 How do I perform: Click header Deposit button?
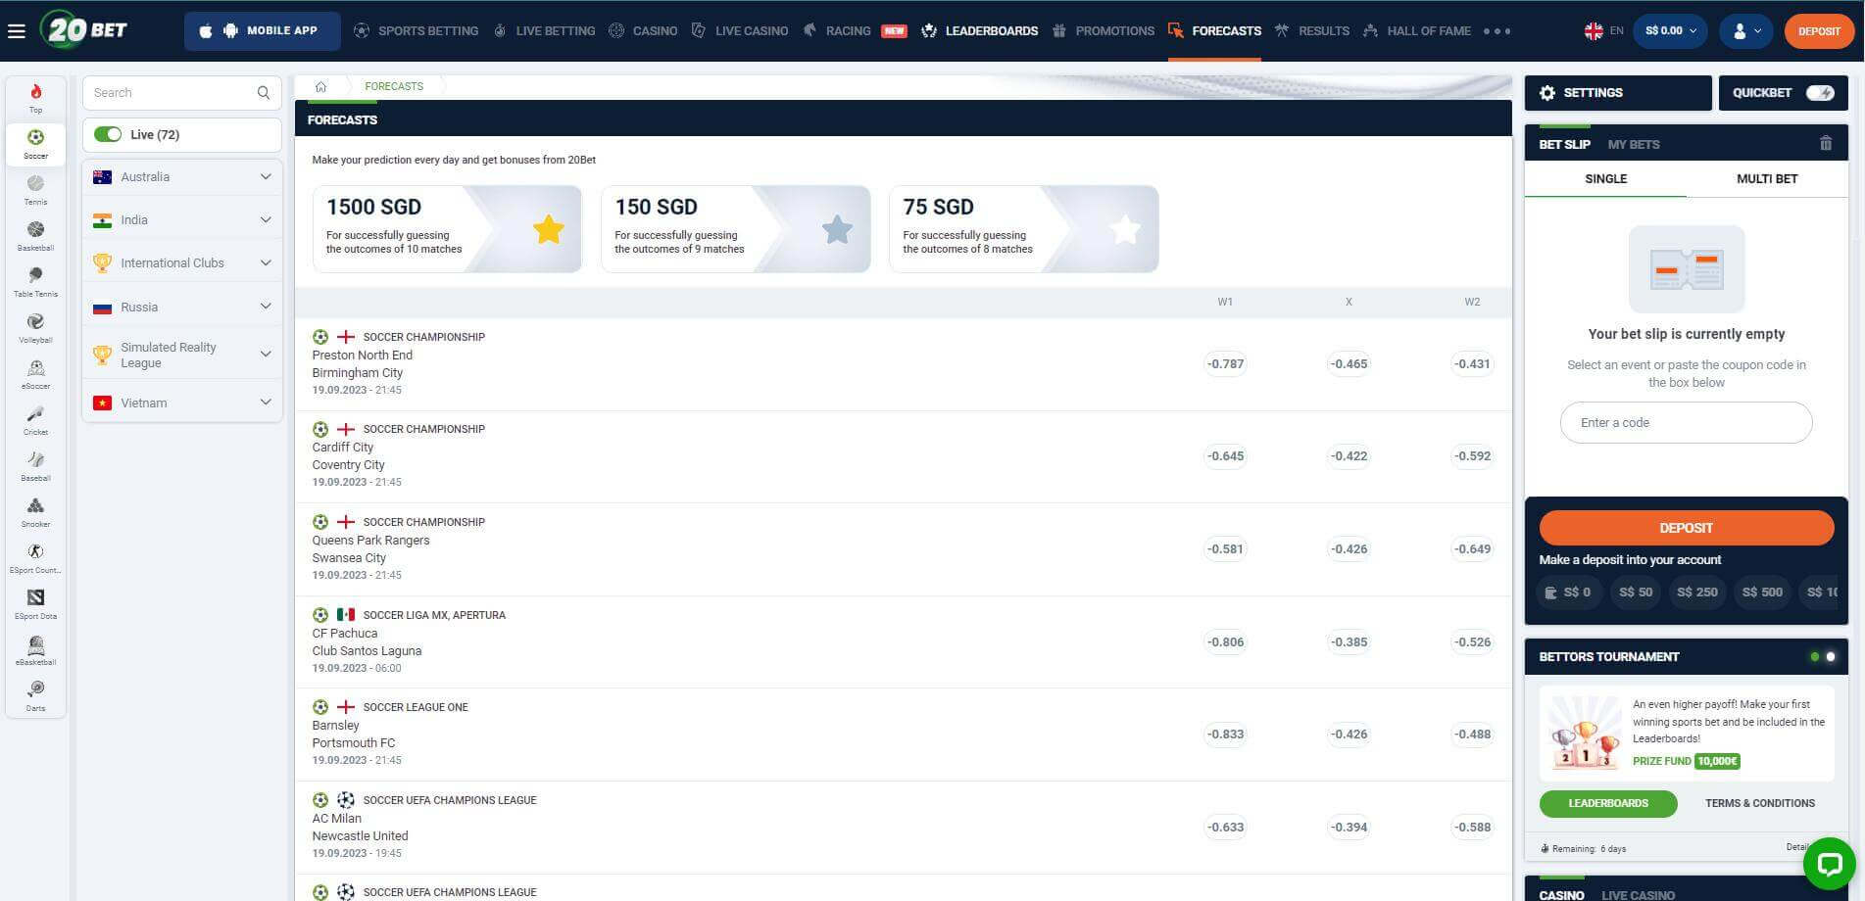(x=1819, y=31)
